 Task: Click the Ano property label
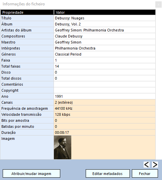coord(5,96)
